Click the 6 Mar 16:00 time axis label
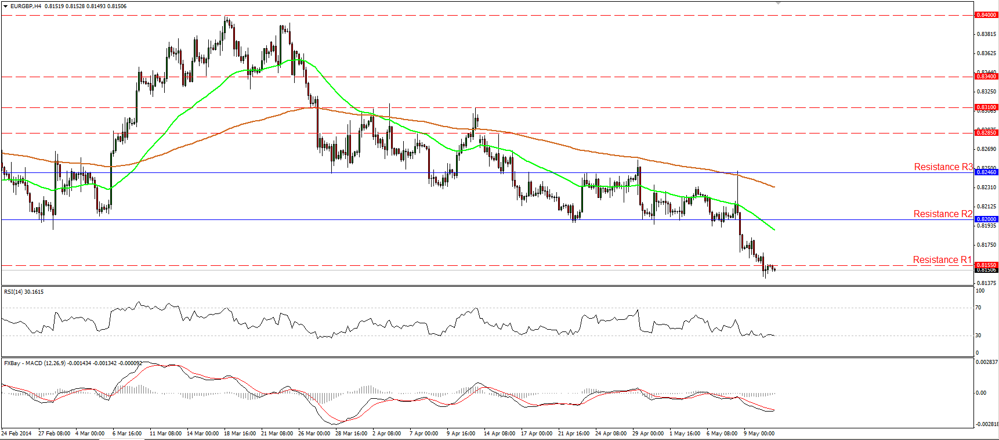The width and height of the screenshot is (999, 440). tap(127, 434)
